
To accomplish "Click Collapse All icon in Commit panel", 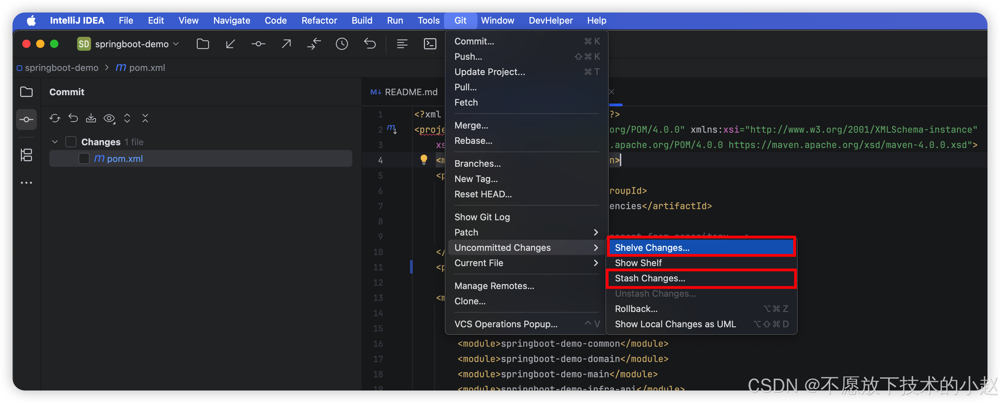I will click(x=145, y=118).
